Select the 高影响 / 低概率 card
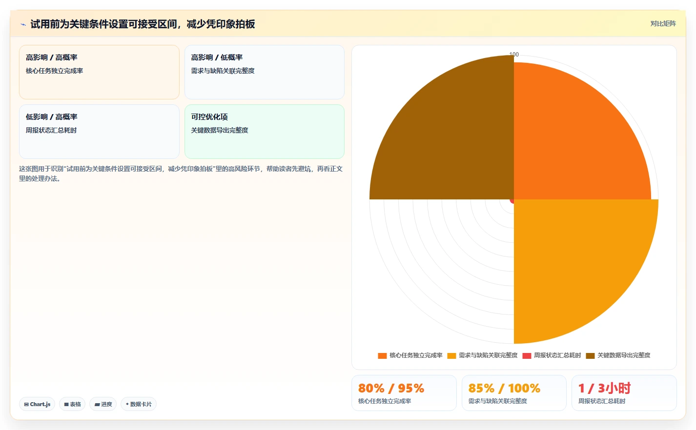The height and width of the screenshot is (430, 696). [265, 72]
